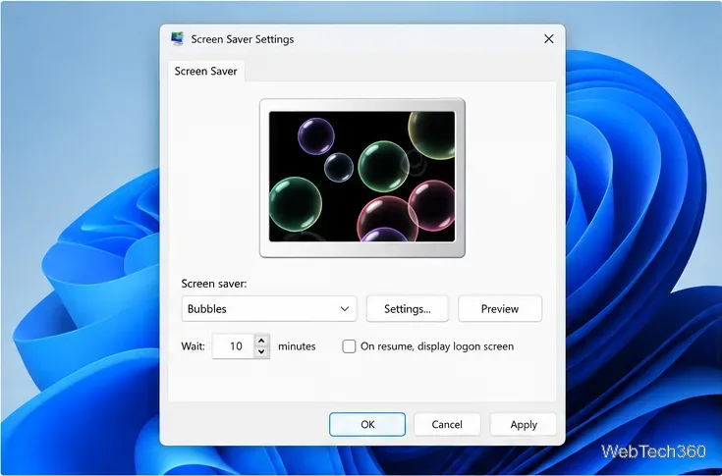This screenshot has height=476, width=722.
Task: Select the Screen Saver tab
Action: pyautogui.click(x=206, y=72)
